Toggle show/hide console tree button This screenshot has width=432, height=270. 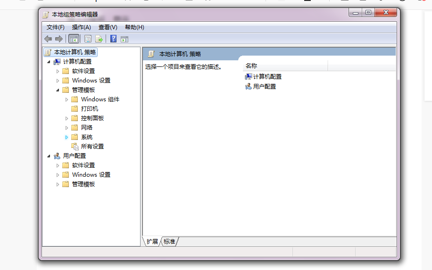74,39
